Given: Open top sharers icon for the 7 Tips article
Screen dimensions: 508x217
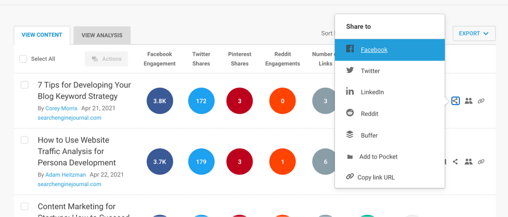Looking at the screenshot, I should 468,101.
